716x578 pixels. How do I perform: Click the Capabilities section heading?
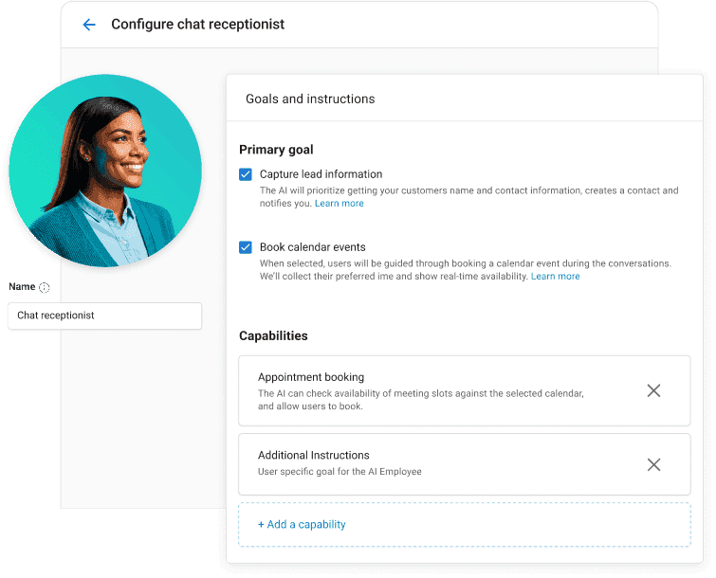(x=273, y=336)
